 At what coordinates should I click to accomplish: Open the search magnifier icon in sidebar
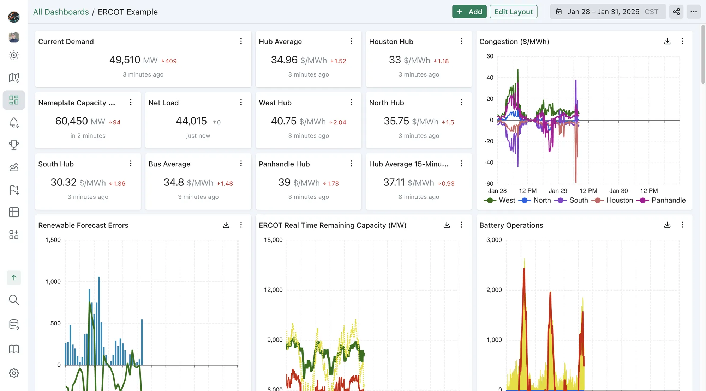(x=14, y=300)
